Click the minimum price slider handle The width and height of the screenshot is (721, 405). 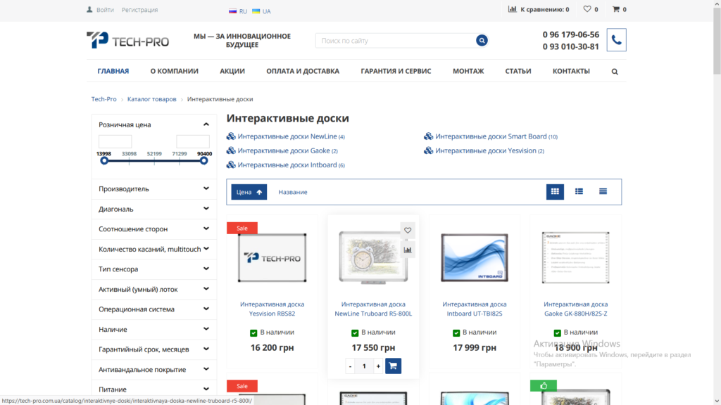click(104, 161)
